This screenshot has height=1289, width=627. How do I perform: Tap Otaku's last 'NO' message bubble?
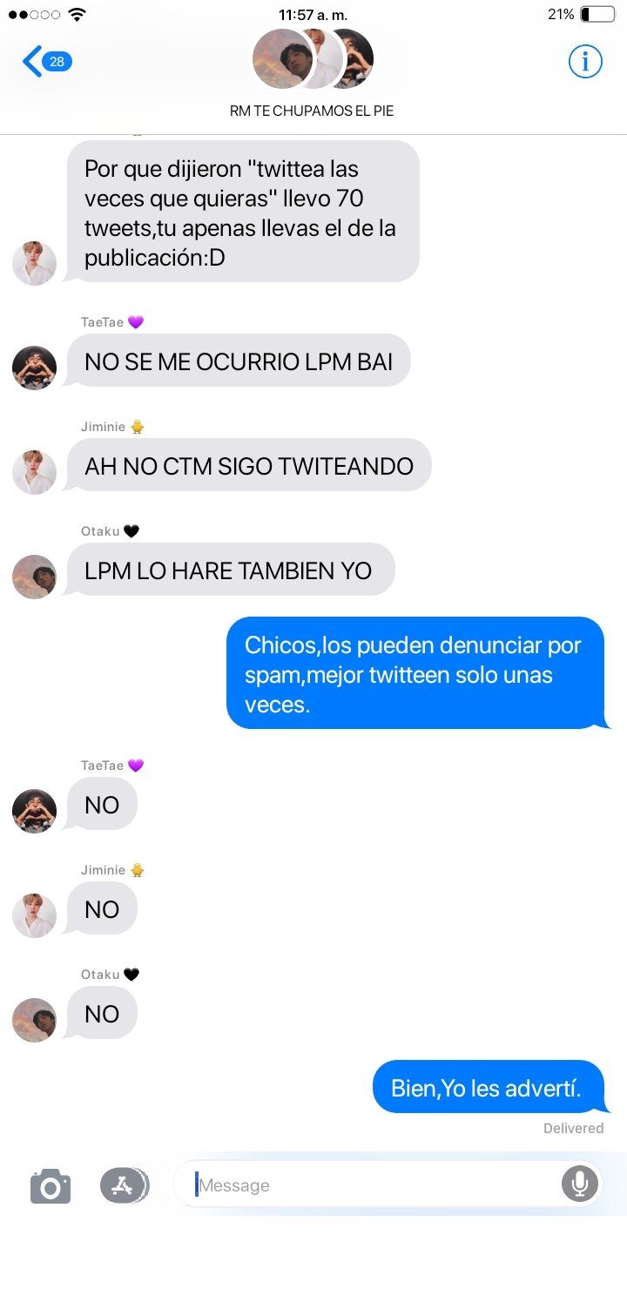click(x=102, y=1013)
